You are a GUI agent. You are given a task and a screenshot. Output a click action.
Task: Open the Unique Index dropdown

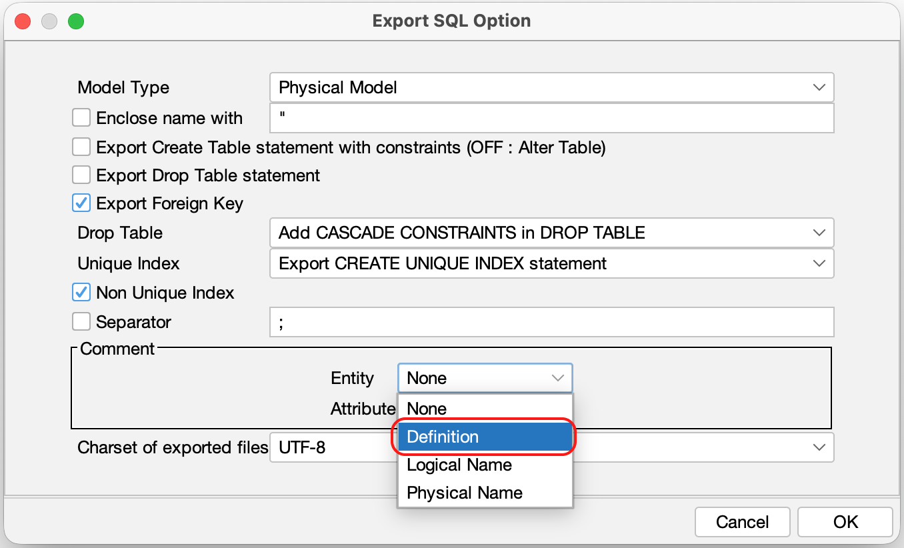(551, 263)
